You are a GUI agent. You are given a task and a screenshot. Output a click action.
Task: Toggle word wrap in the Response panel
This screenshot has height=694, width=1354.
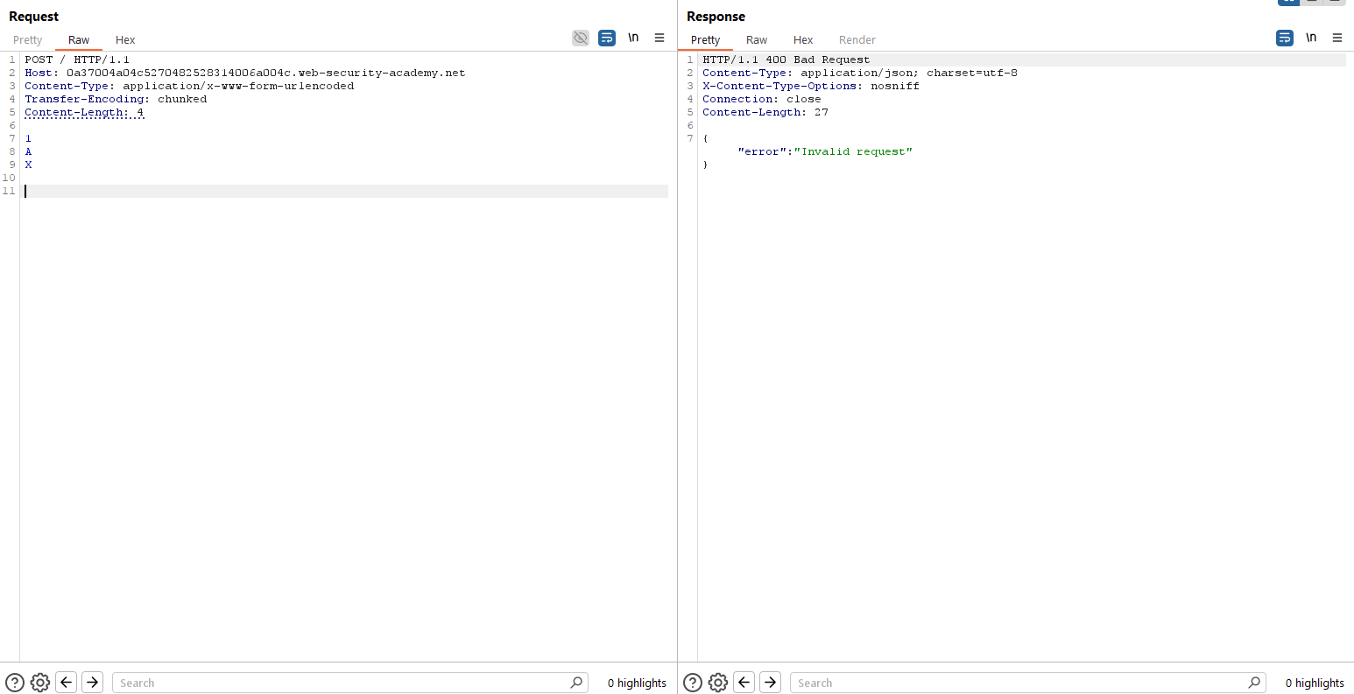point(1285,38)
